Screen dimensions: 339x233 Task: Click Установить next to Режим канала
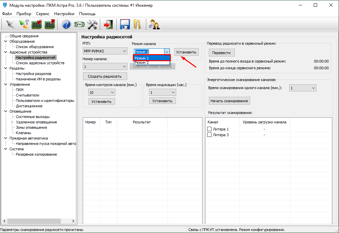(x=186, y=52)
